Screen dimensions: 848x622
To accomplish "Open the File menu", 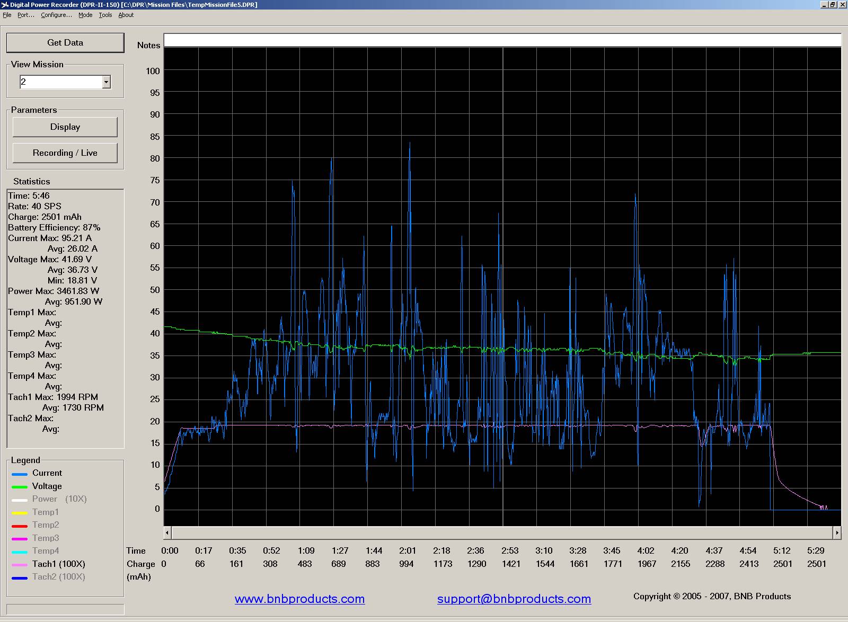I will click(7, 15).
